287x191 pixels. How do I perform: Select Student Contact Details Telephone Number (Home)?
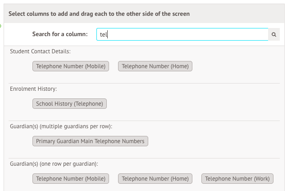click(155, 66)
